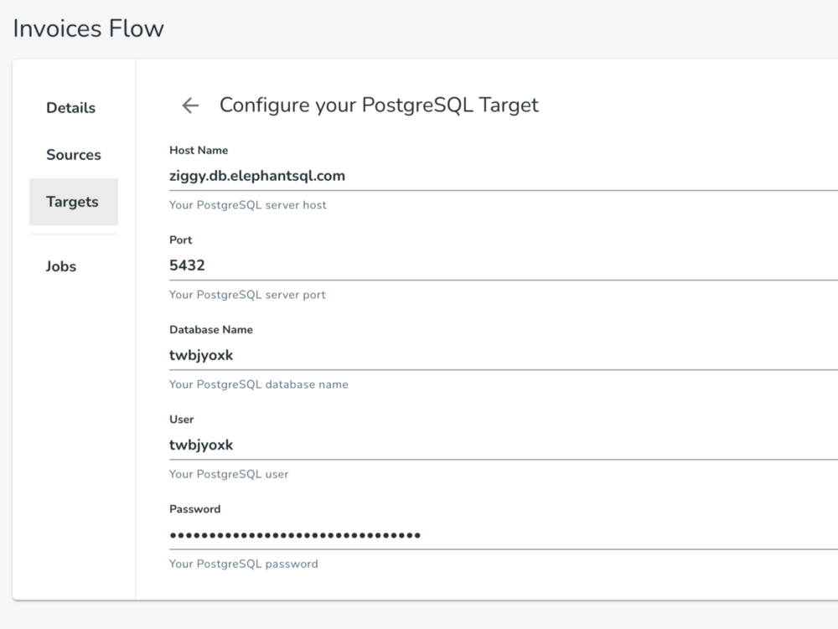Click the Host Name label
Viewport: 838px width, 629px height.
click(199, 151)
